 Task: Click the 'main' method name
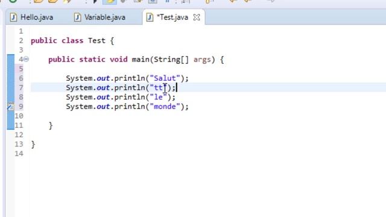pos(141,59)
